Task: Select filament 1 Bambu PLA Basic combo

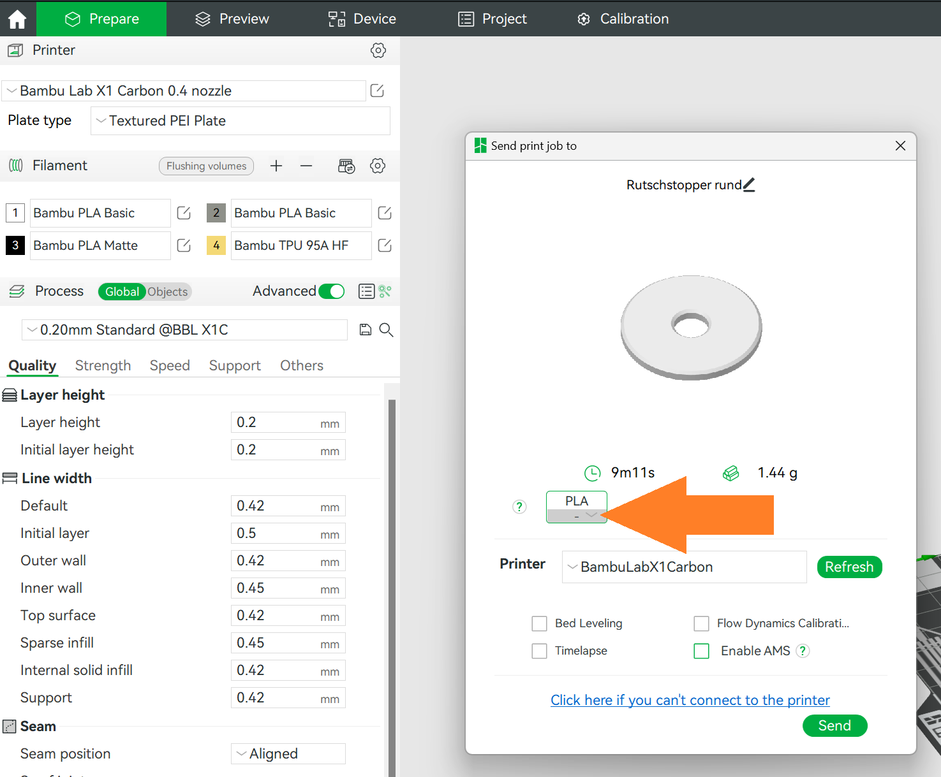Action: click(100, 213)
